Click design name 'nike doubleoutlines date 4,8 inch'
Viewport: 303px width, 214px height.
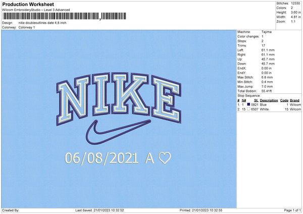click(42, 23)
